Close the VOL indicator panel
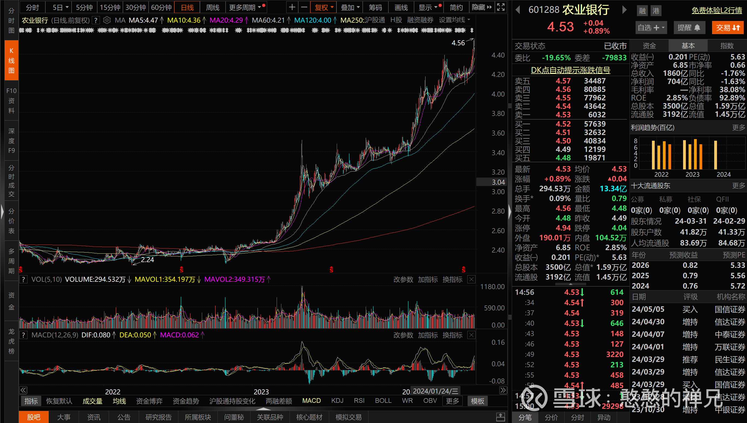 point(471,279)
